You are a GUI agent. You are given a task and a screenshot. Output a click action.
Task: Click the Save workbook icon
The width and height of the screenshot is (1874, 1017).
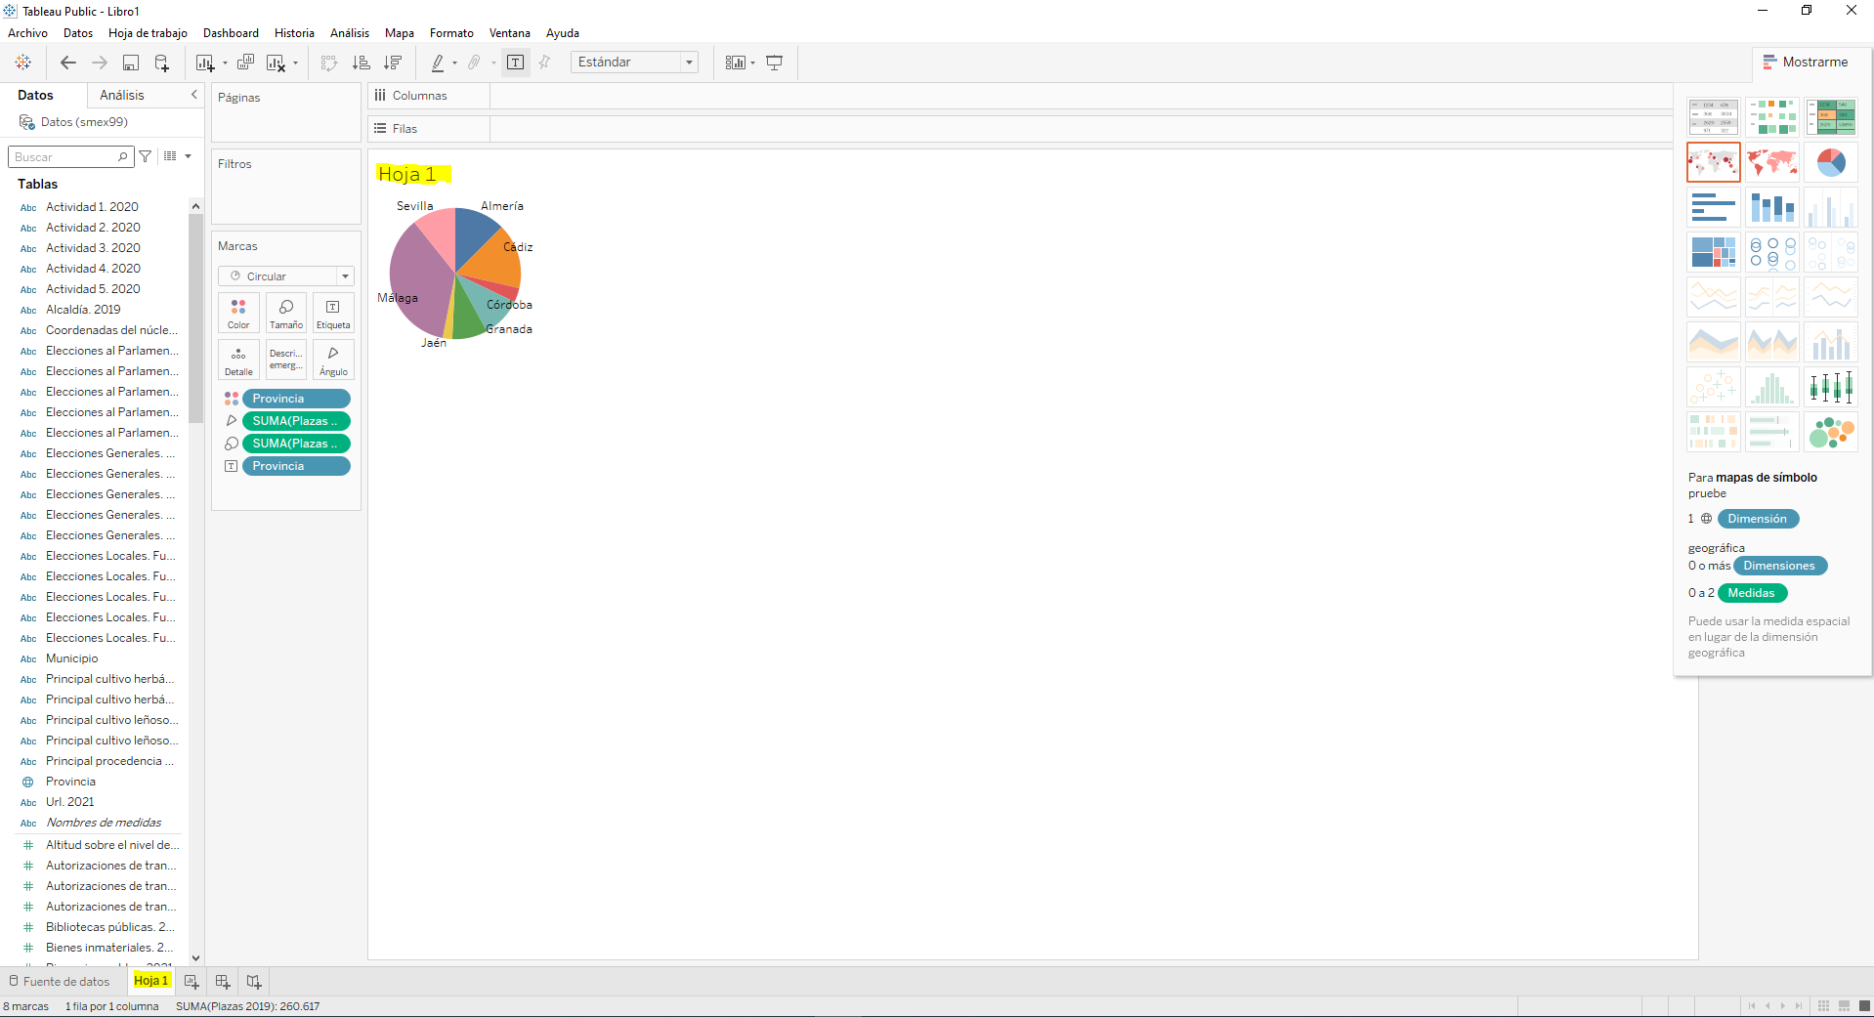(x=130, y=63)
